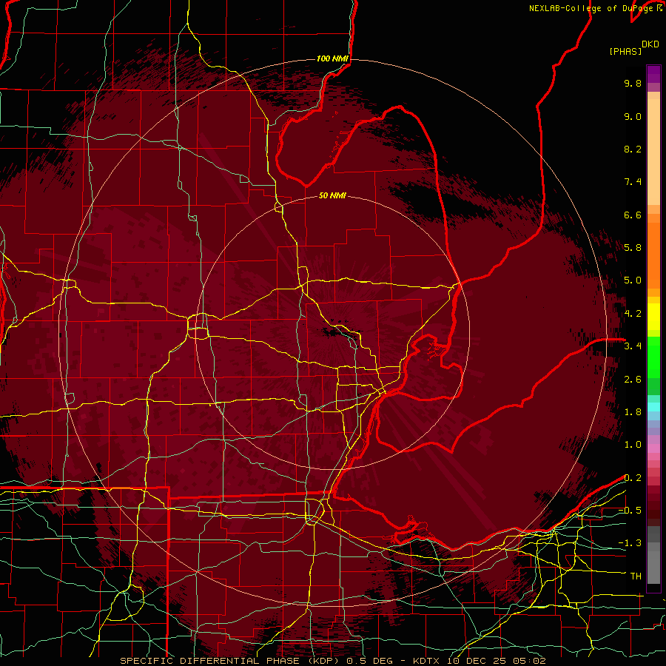This screenshot has height=666, width=666.
Task: Click the KDTX station identifier
Action: click(x=427, y=661)
